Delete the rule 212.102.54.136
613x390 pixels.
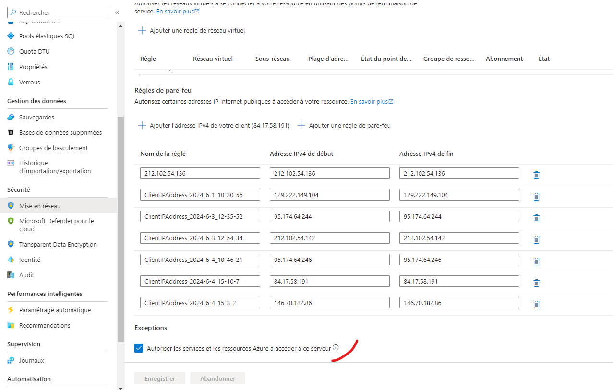[x=536, y=175]
